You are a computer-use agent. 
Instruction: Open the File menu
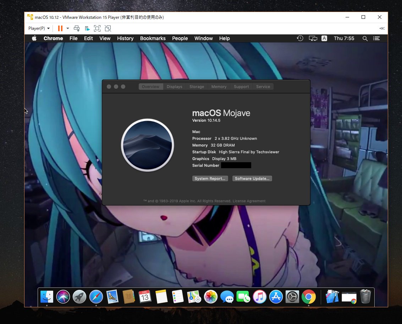73,38
